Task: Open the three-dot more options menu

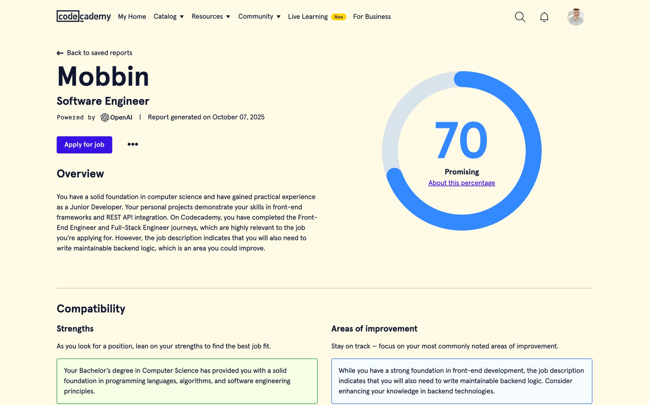Action: tap(133, 144)
